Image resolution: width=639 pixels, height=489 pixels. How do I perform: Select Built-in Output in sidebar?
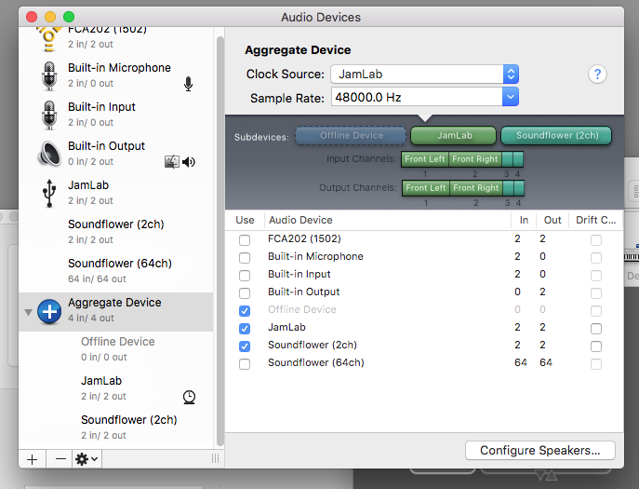(116, 154)
